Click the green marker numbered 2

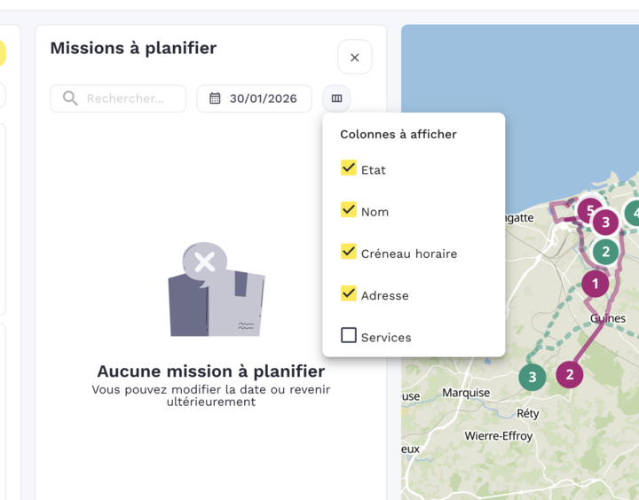605,252
